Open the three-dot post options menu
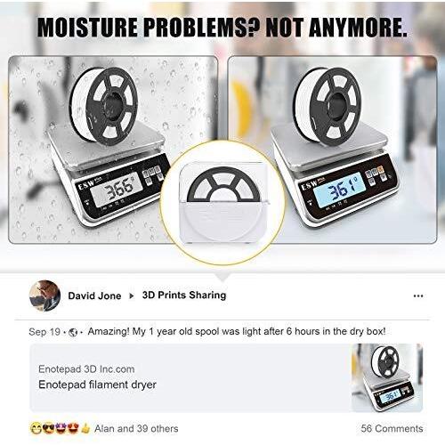445x445 pixels. [x=418, y=295]
